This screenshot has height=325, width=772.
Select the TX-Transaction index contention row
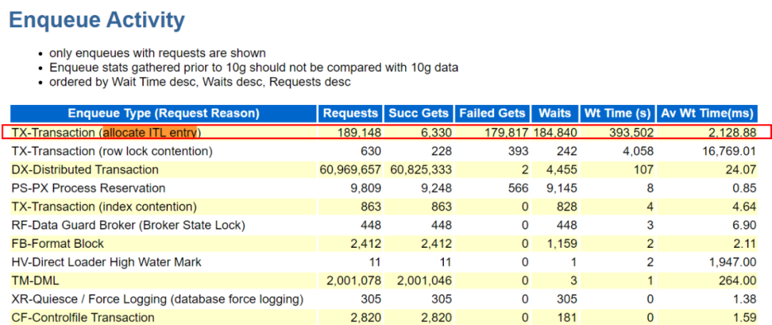(x=384, y=206)
